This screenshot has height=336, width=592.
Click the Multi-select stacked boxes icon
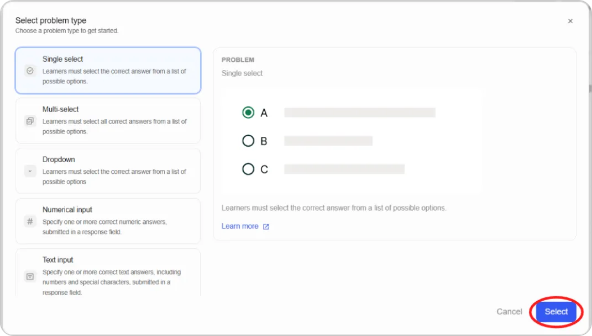(30, 121)
